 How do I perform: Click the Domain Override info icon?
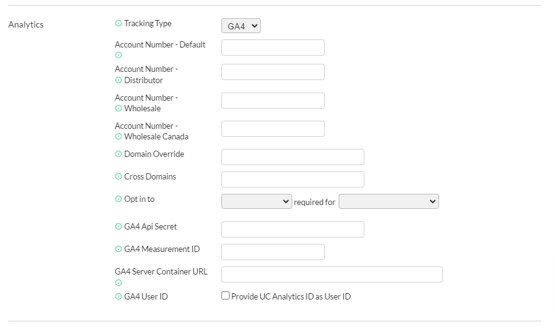point(119,154)
